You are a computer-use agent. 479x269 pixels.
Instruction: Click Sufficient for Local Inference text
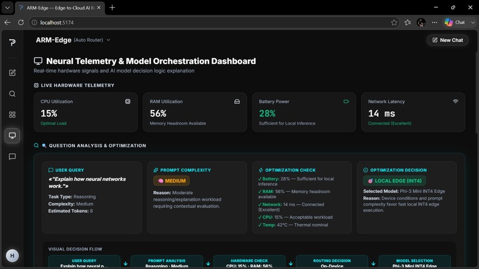pyautogui.click(x=287, y=124)
